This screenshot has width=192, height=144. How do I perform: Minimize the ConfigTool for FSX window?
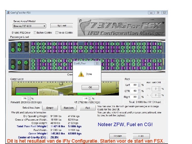pyautogui.click(x=151, y=13)
